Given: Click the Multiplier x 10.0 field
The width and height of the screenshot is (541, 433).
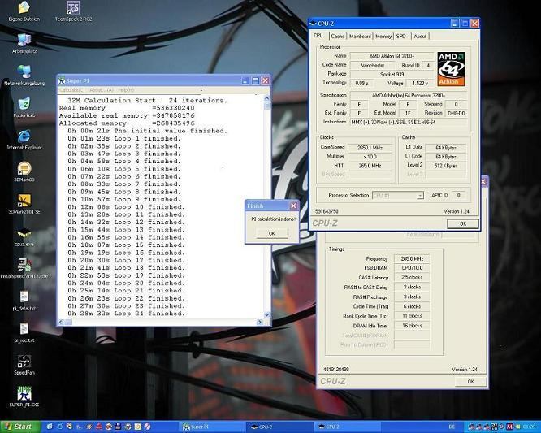Looking at the screenshot, I should pyautogui.click(x=370, y=157).
